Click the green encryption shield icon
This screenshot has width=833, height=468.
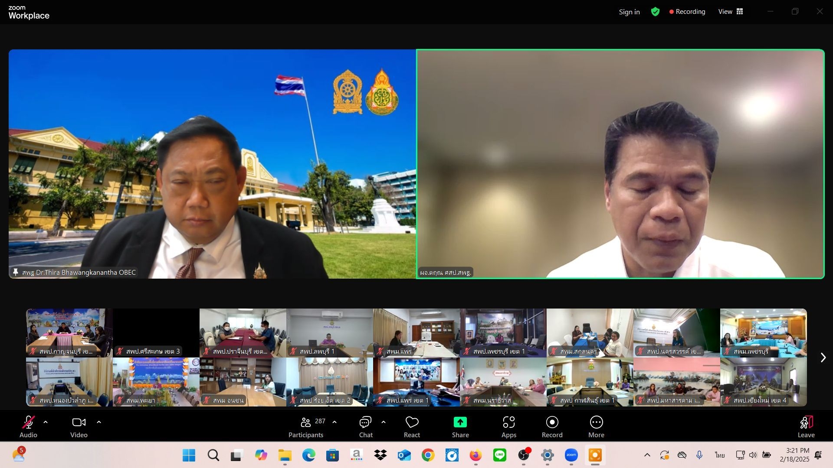point(655,12)
